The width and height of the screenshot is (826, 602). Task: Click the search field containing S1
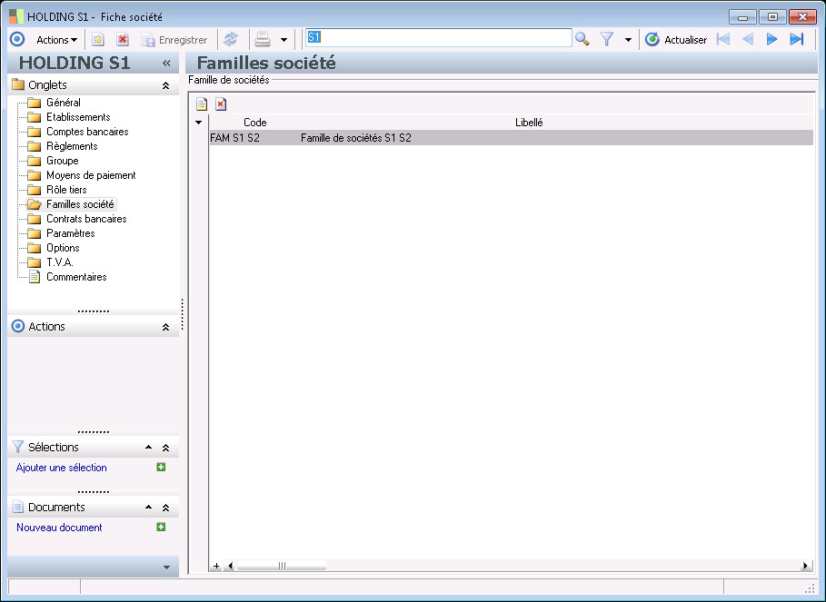439,38
